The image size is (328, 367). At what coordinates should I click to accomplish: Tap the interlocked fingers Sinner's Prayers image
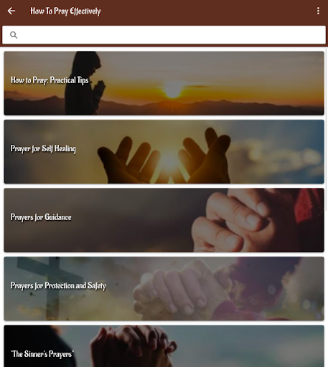point(133,345)
